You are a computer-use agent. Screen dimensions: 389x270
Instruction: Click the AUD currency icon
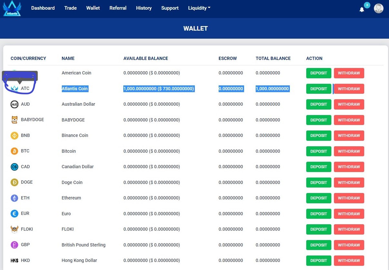[14, 104]
